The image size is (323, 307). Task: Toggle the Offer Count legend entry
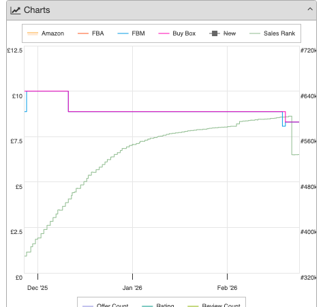tap(105, 305)
